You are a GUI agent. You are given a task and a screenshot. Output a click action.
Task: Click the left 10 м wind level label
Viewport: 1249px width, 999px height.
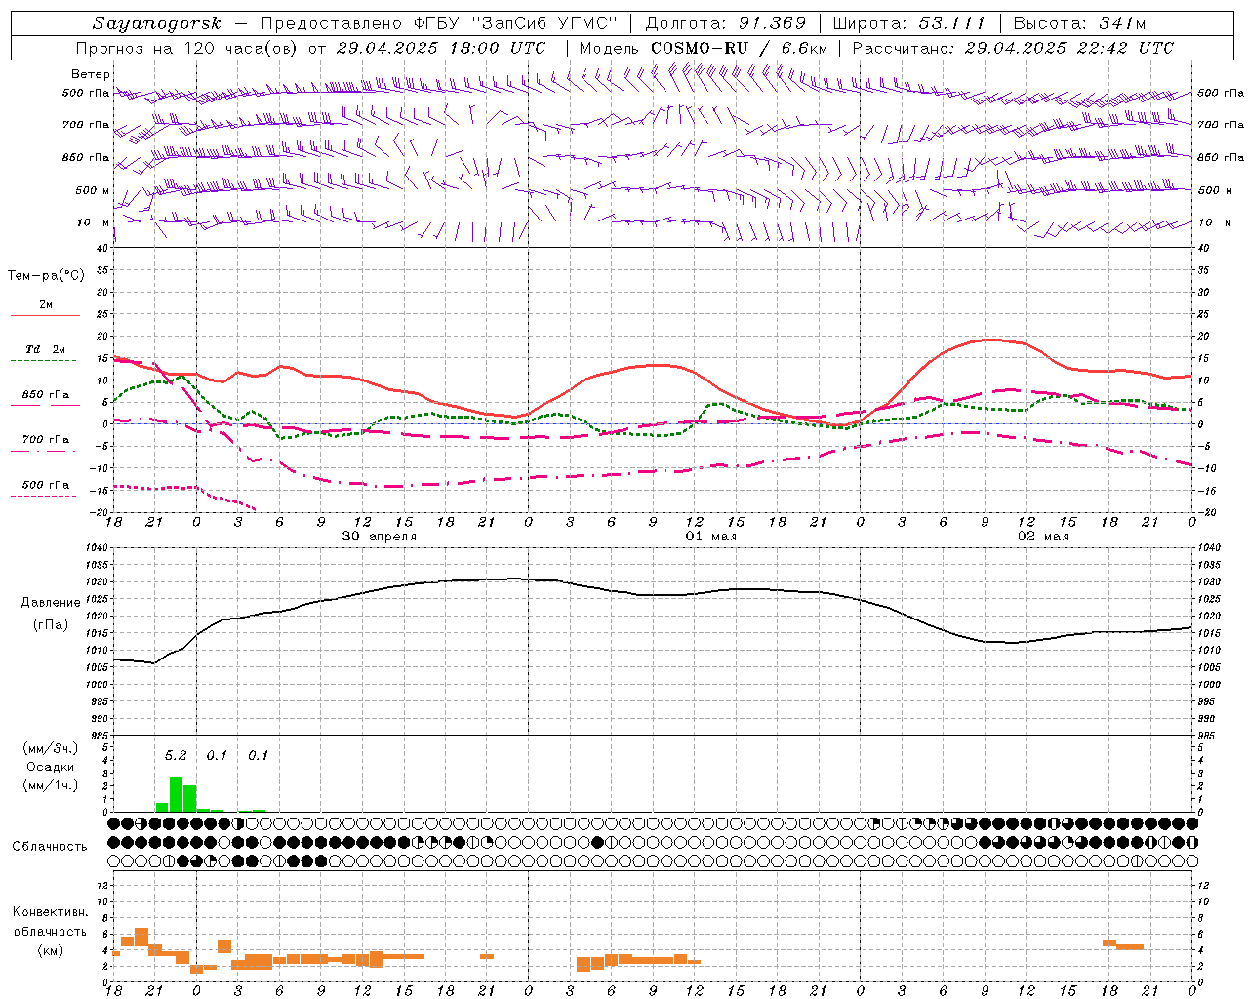point(94,222)
